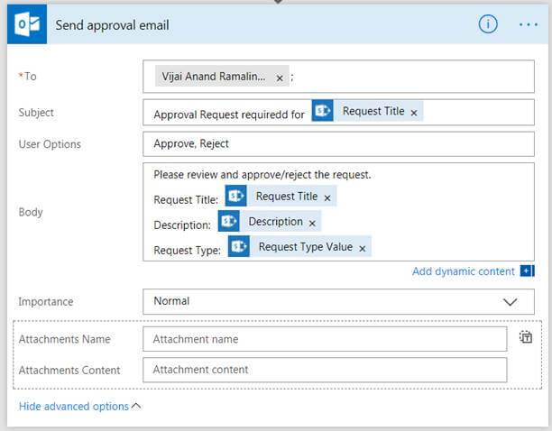The height and width of the screenshot is (431, 552).
Task: Click the SharePoint icon beside the Description token
Action: point(229,222)
